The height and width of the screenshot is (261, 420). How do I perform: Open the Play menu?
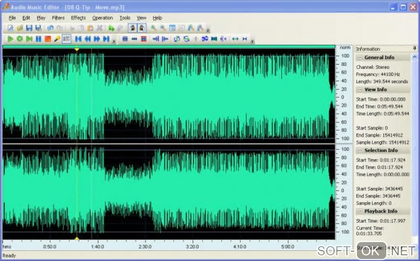click(x=41, y=18)
